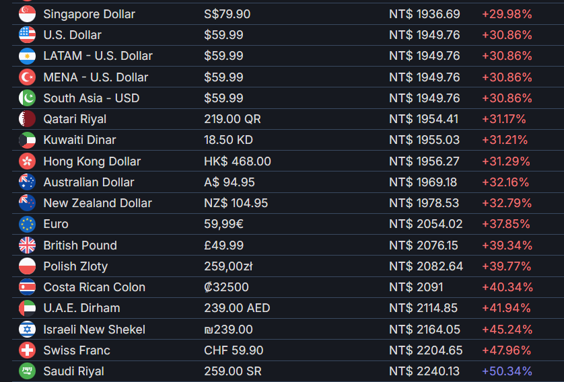564x382 pixels.
Task: Click the Australian flag icon
Action: click(x=27, y=182)
